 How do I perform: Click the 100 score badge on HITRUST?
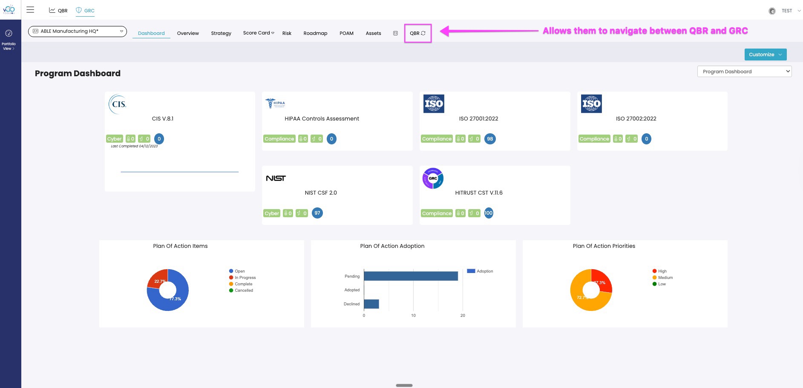coord(489,213)
